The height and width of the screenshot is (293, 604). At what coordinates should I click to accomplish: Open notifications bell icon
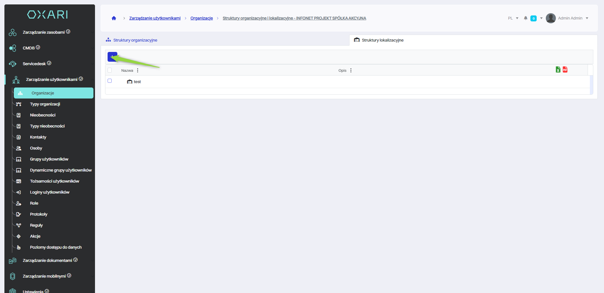click(x=525, y=18)
